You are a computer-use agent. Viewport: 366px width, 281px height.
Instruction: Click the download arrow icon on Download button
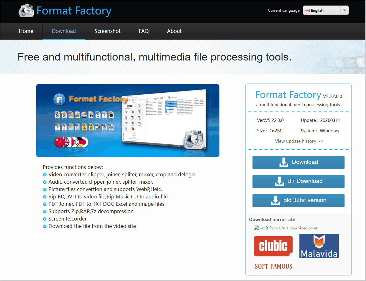[x=283, y=162]
